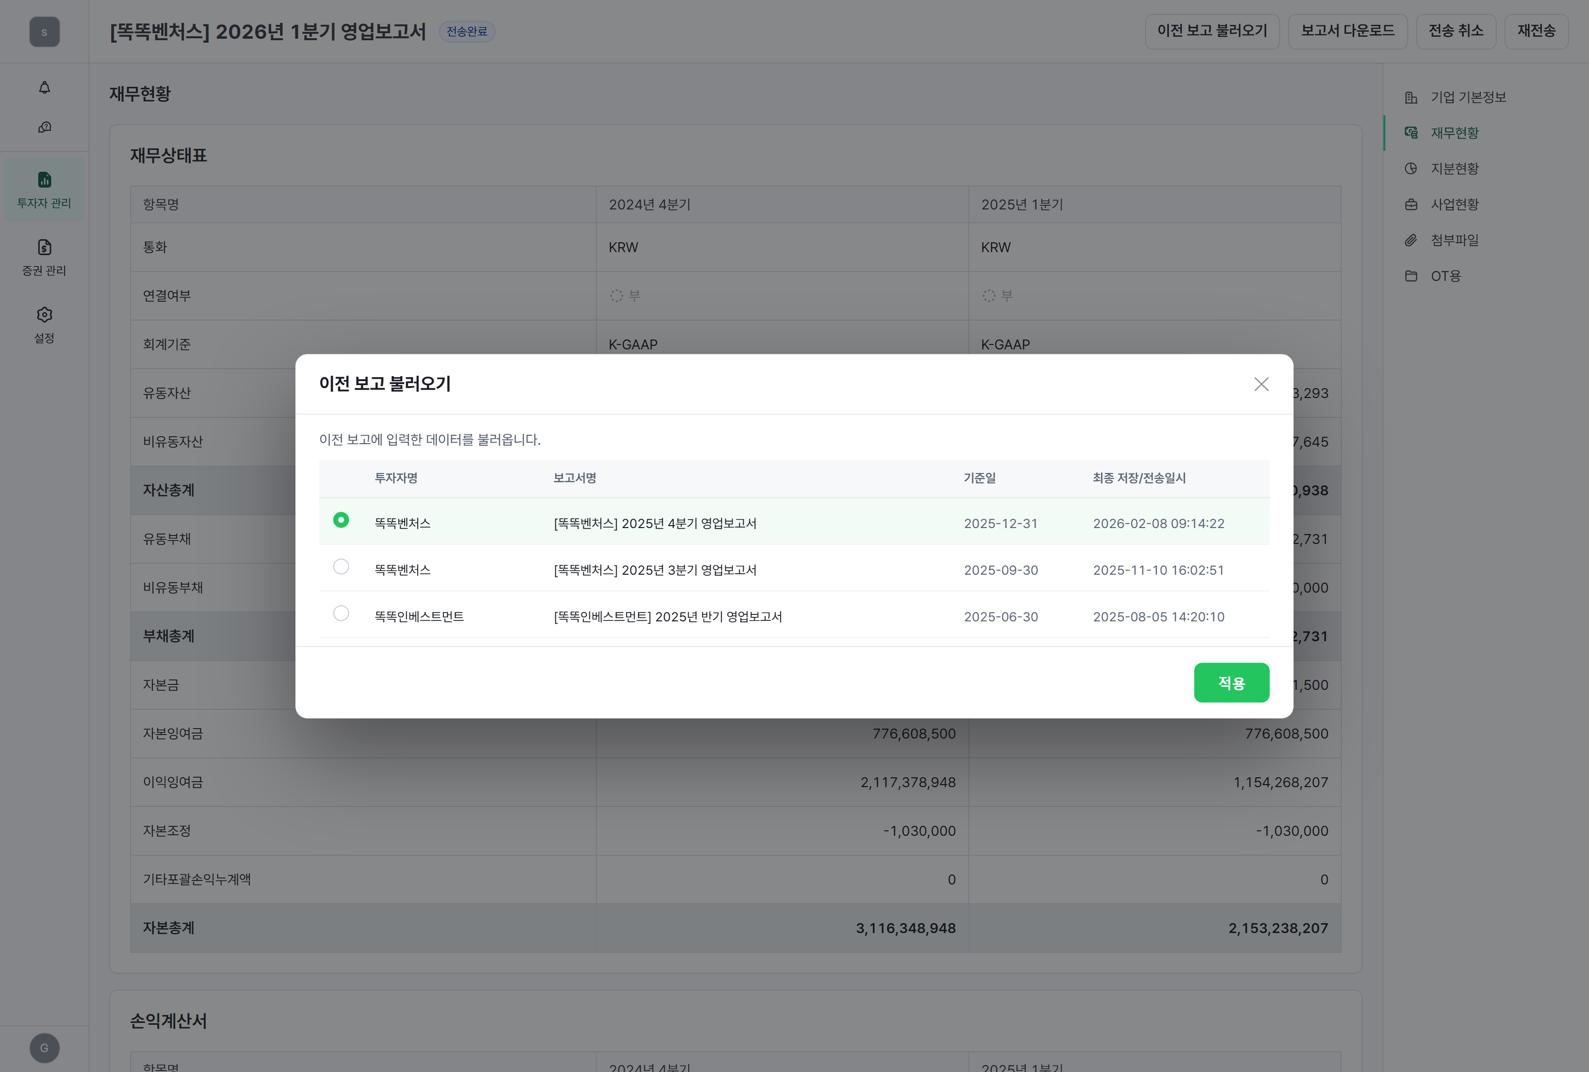Jump to 사업현황 section
This screenshot has width=1589, height=1072.
pyautogui.click(x=1454, y=204)
